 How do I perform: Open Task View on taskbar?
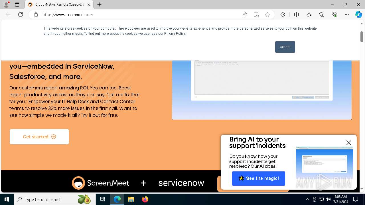pos(103,199)
